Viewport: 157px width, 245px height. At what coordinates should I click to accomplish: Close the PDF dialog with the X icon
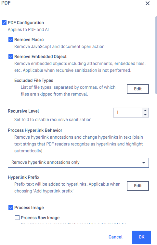click(x=148, y=3)
